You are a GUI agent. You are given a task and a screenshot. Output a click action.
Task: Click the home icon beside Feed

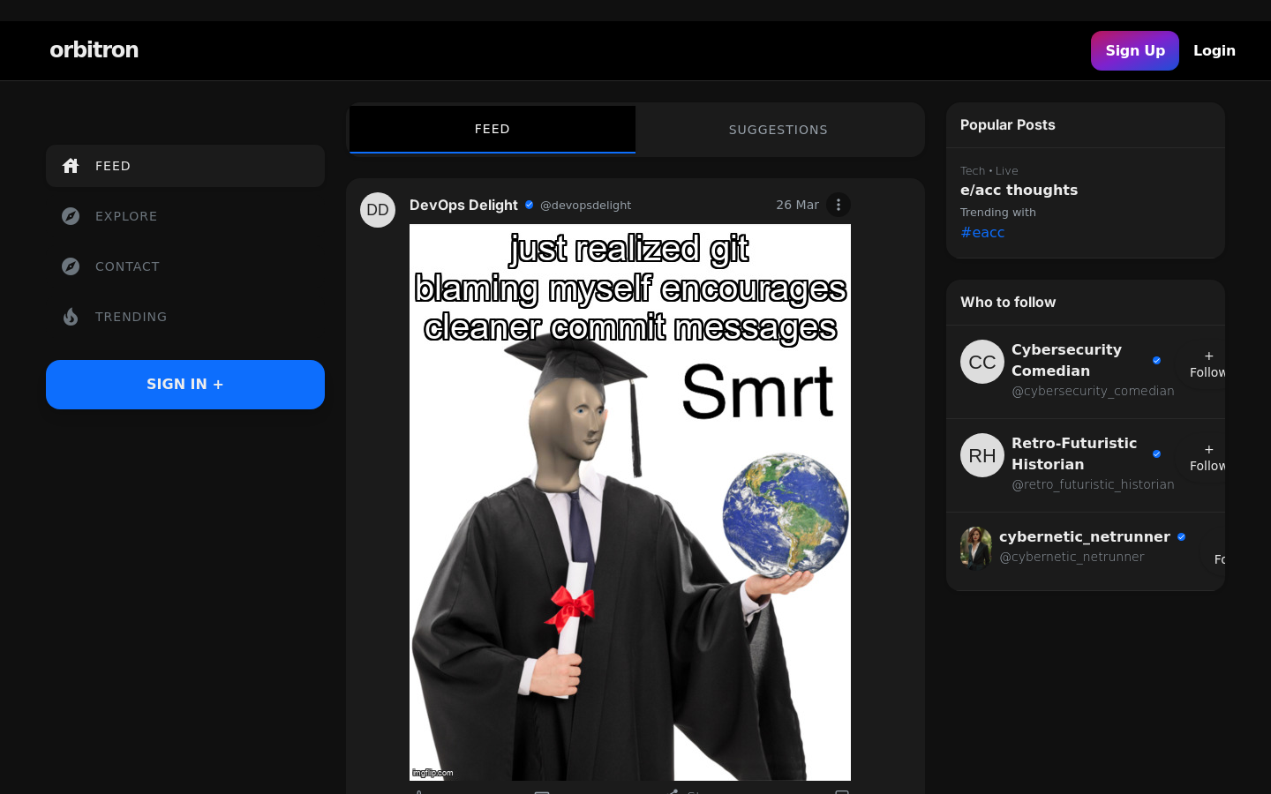(x=71, y=166)
